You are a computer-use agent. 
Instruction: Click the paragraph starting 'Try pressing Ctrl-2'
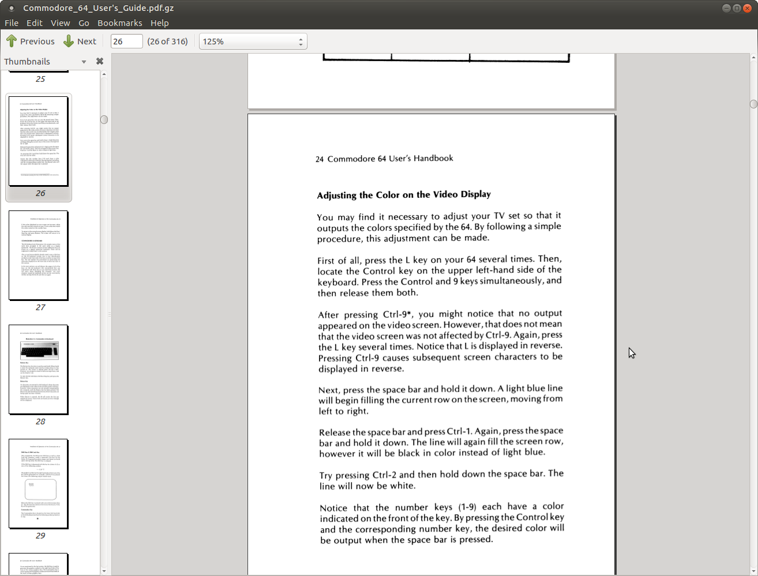point(441,480)
